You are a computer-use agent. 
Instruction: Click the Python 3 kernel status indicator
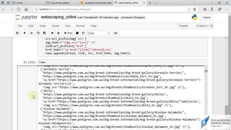[x=205, y=26]
